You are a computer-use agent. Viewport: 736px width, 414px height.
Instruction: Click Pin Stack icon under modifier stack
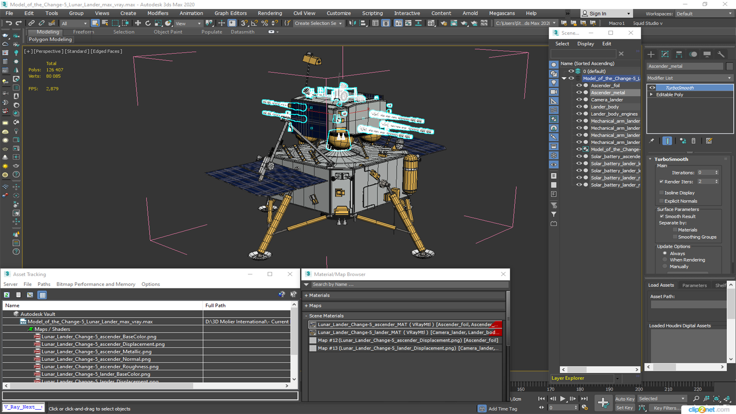point(651,141)
